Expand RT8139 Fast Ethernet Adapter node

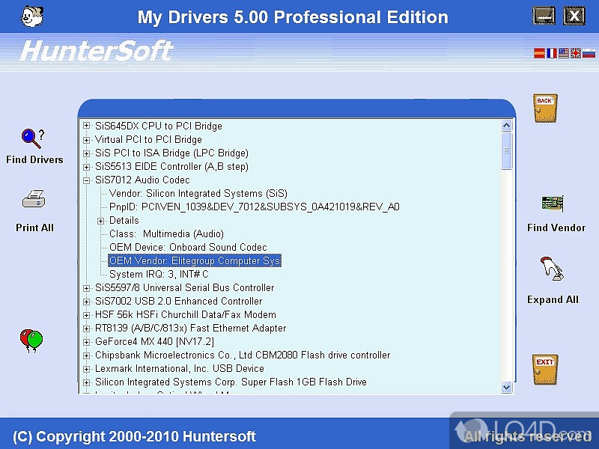point(87,329)
